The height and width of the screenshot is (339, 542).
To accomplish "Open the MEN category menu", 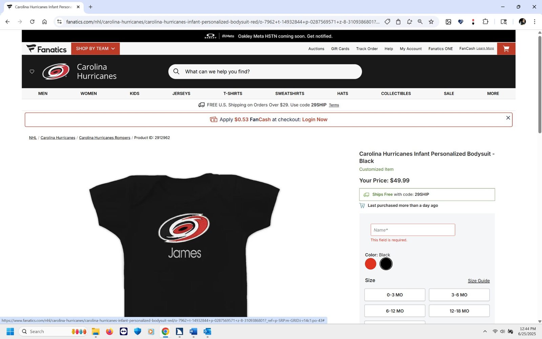I will [x=43, y=94].
